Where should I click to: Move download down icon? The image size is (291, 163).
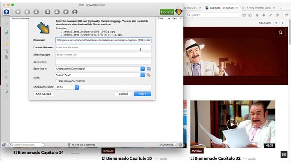tap(66, 12)
